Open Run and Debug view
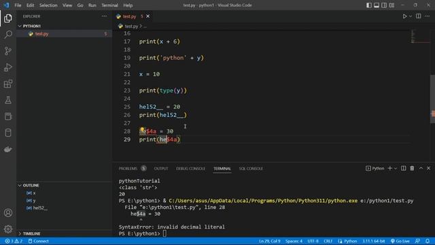This screenshot has height=245, width=435. (8, 67)
